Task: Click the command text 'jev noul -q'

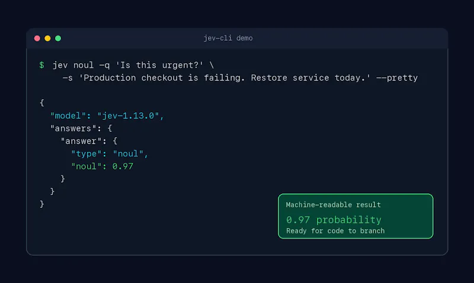Action: click(x=81, y=65)
